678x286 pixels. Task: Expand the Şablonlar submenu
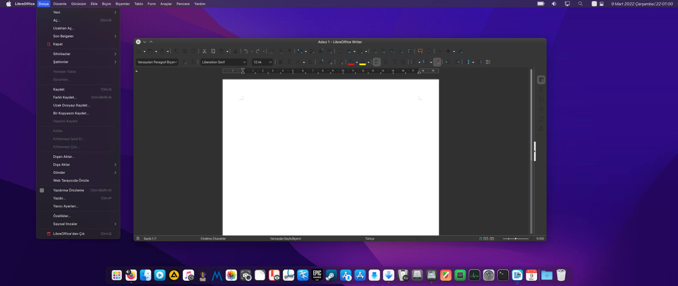tap(78, 62)
